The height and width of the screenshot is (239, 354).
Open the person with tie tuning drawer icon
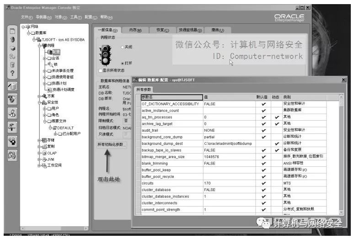(x=12, y=113)
